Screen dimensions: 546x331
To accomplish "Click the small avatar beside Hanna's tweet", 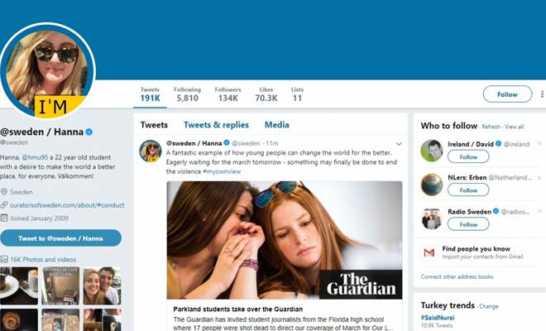I will click(151, 151).
